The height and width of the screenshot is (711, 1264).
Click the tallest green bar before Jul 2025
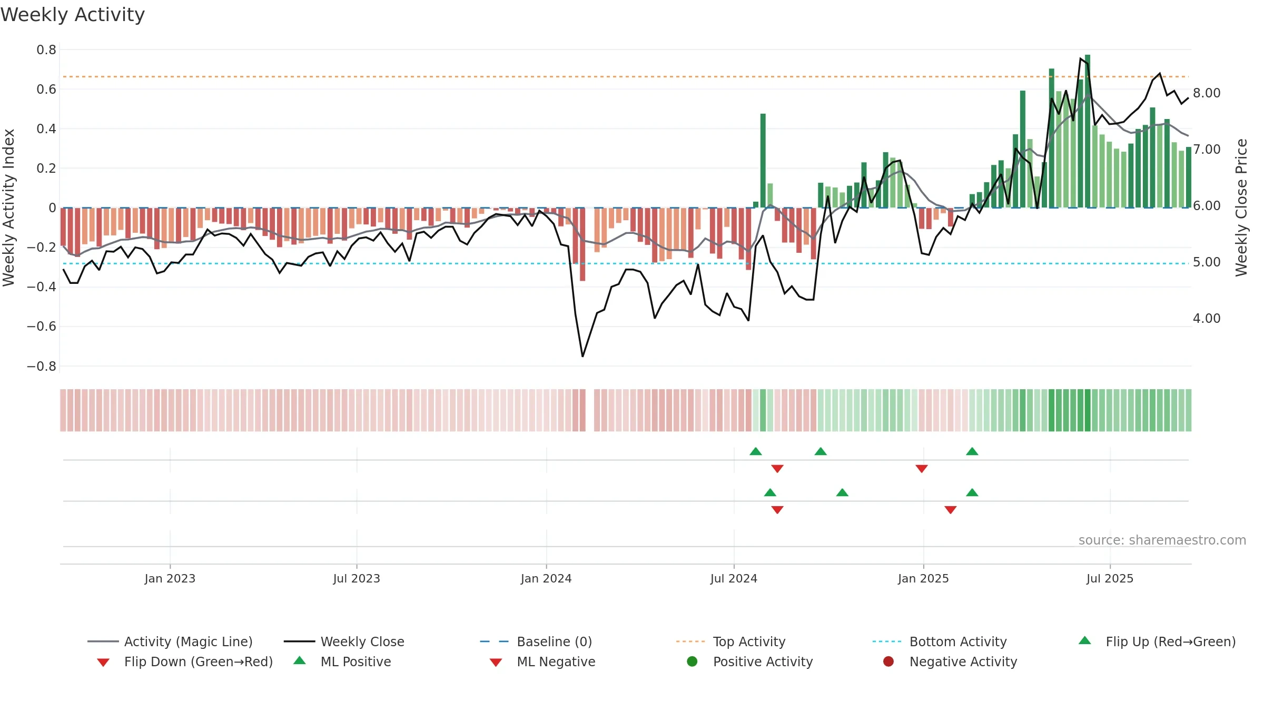(x=1088, y=131)
